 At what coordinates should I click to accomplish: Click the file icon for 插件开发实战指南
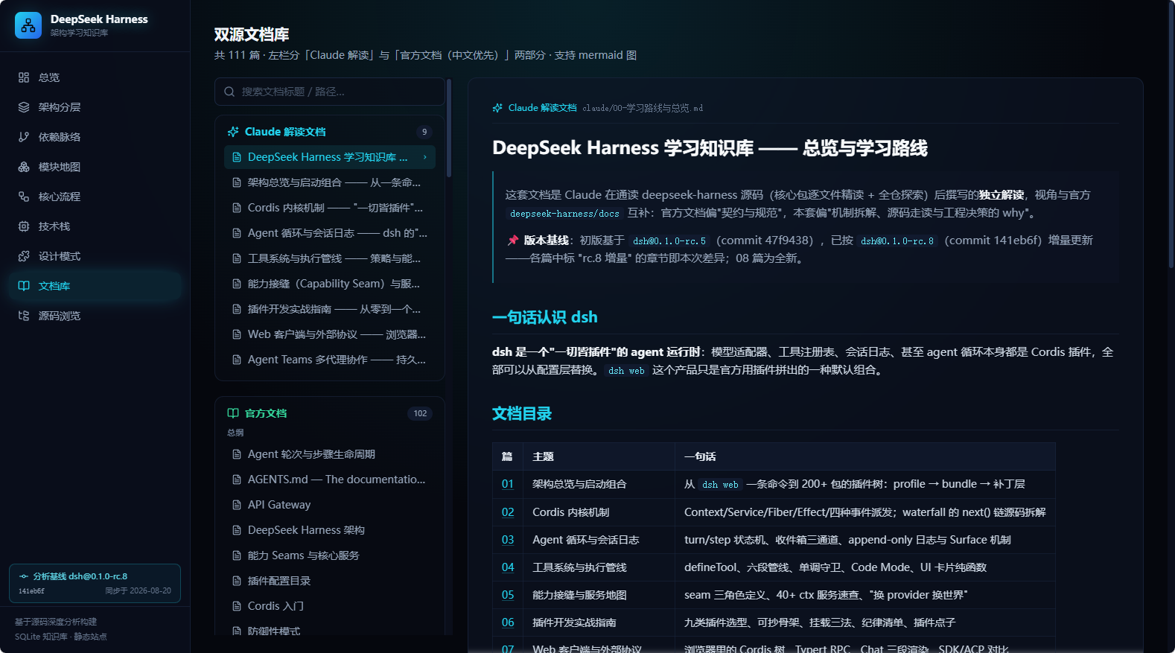(x=237, y=309)
